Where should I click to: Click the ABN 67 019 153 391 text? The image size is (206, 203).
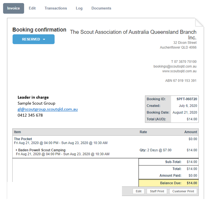181,80
